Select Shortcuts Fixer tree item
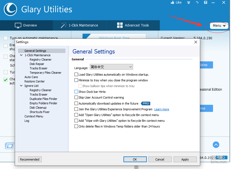 pos(40,112)
